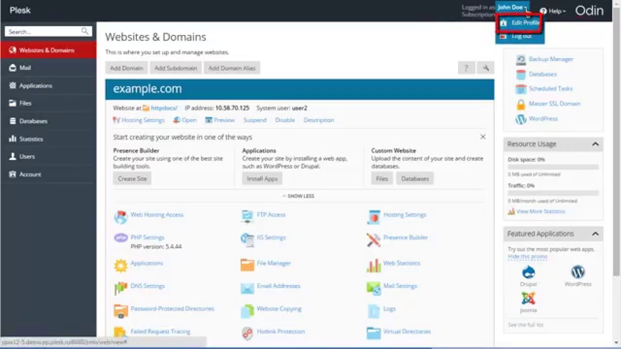Open View More Statistics link

coord(540,211)
